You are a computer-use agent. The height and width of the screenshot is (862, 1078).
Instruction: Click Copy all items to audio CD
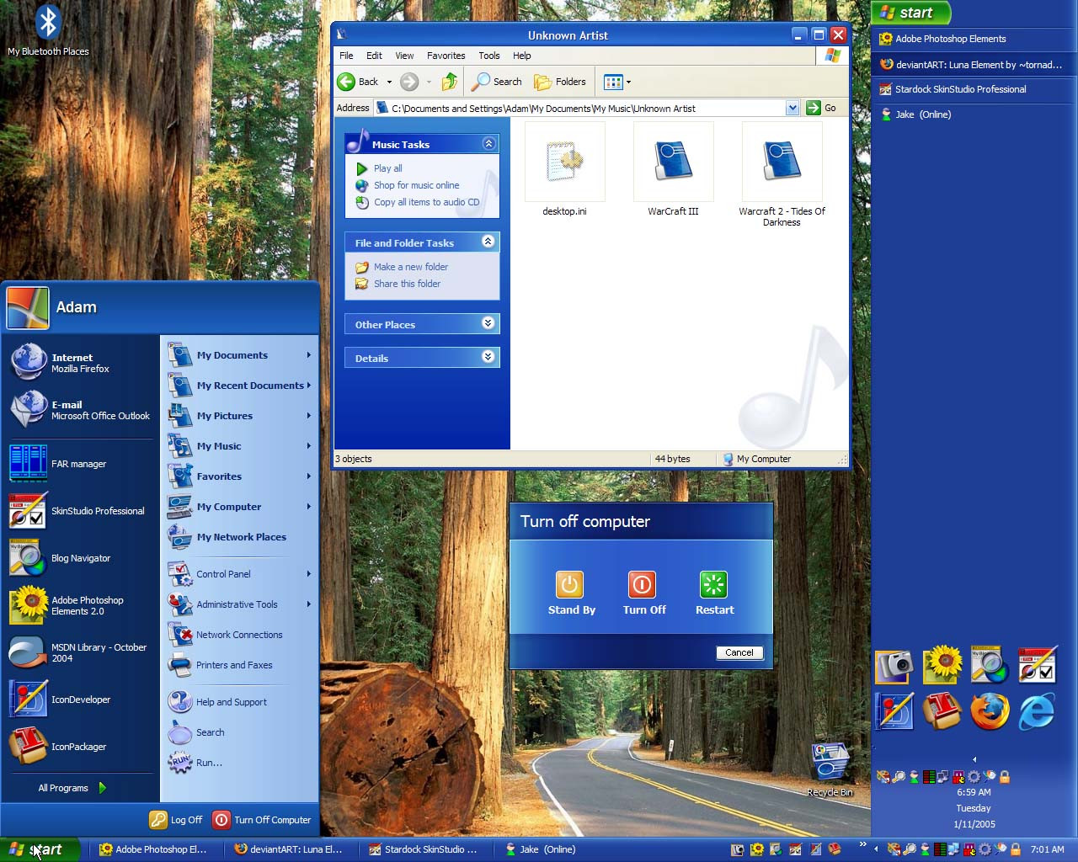click(426, 202)
